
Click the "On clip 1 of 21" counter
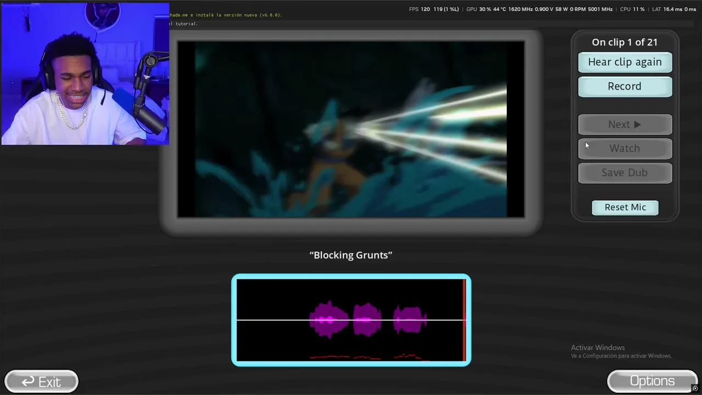(x=625, y=42)
